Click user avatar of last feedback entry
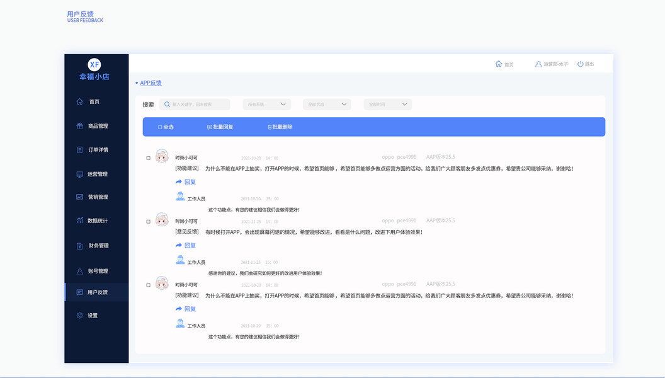 click(162, 283)
